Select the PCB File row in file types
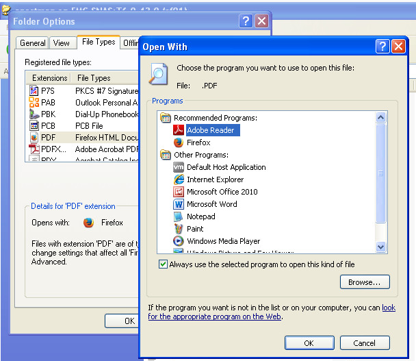 (89, 126)
